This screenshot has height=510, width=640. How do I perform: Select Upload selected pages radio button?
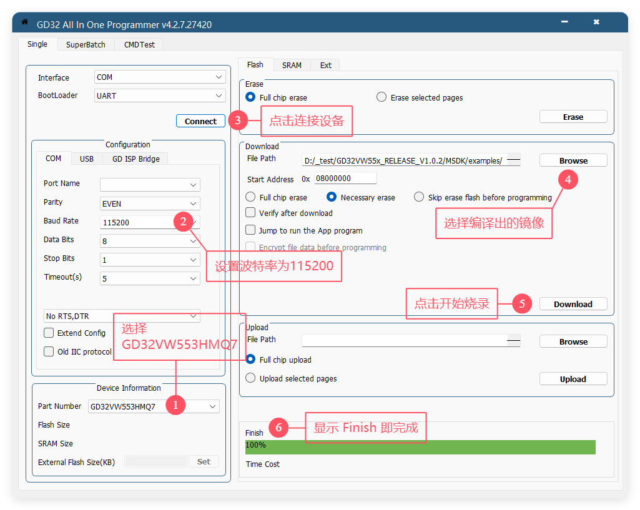pos(250,378)
